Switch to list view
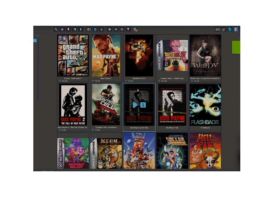Viewport: 275px width, 206px height. (x=101, y=29)
